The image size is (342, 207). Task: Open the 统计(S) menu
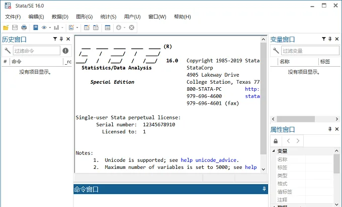click(x=108, y=17)
